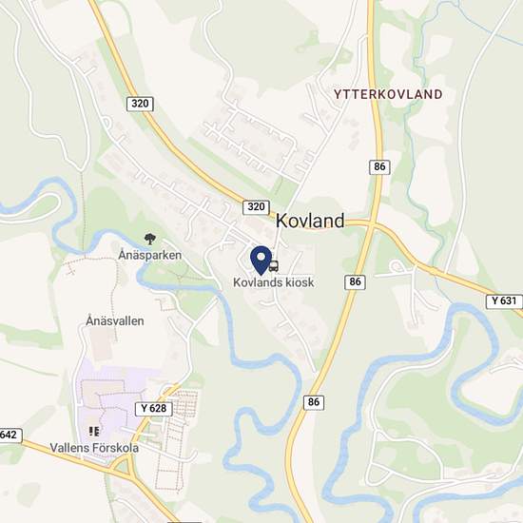Select the bus stop icon near Kovlands kiosk
This screenshot has width=523, height=523.
[274, 266]
